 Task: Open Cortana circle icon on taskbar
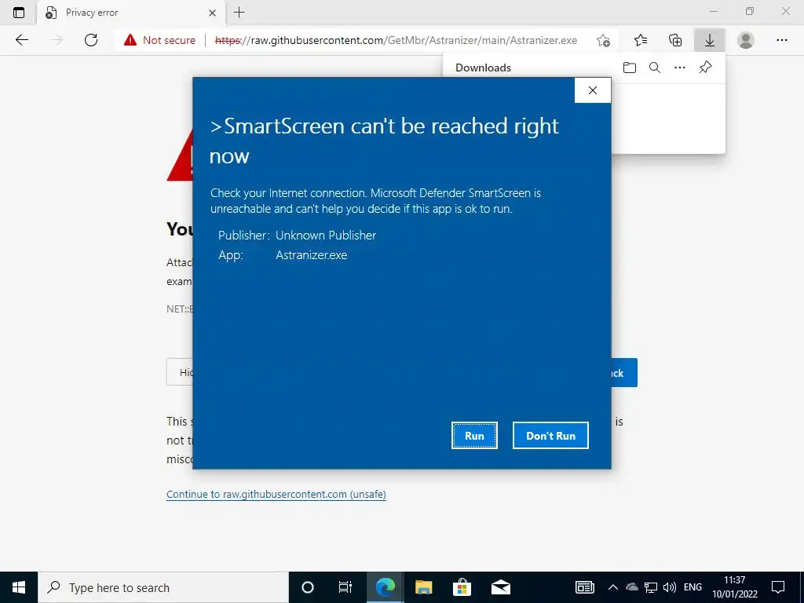click(x=308, y=587)
